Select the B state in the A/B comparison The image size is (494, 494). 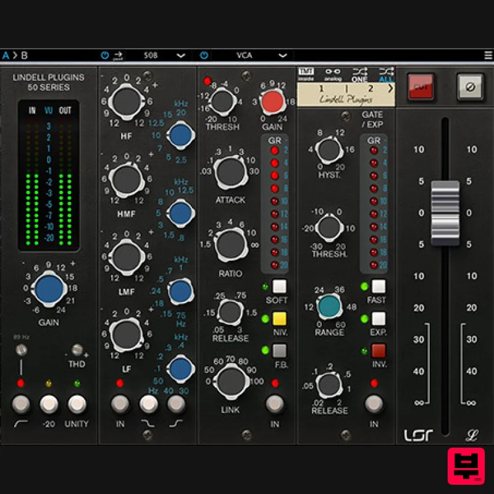24,56
